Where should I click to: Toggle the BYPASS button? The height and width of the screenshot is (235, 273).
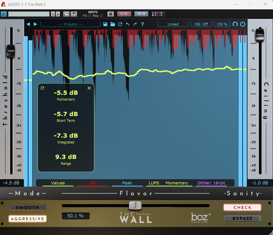(x=242, y=219)
